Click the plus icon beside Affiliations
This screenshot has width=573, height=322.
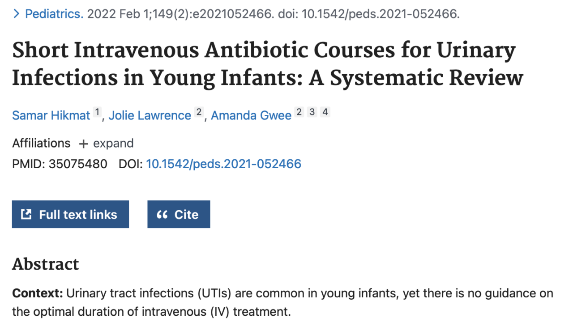point(83,144)
